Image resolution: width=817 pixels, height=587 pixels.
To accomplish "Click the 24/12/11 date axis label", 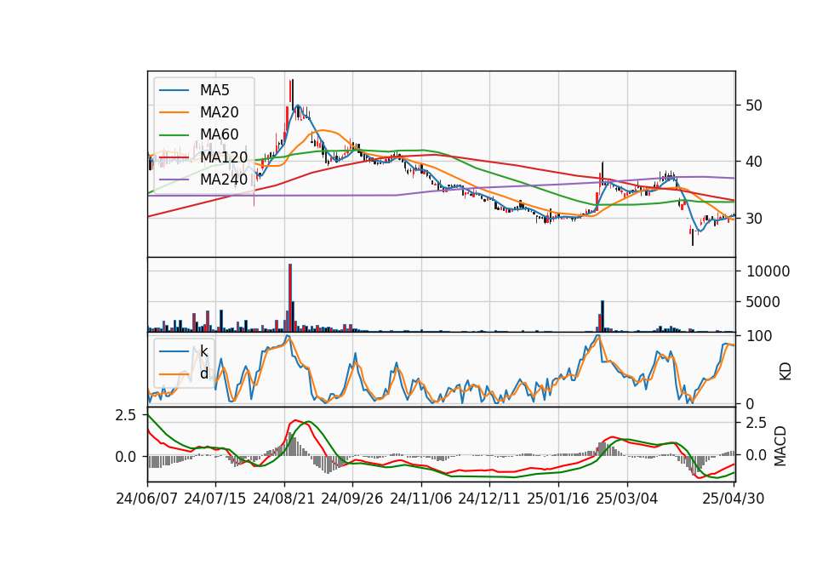I will [x=489, y=499].
